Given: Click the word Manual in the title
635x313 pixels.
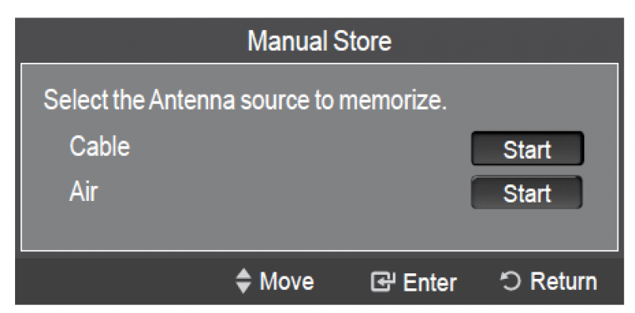Looking at the screenshot, I should 287,41.
